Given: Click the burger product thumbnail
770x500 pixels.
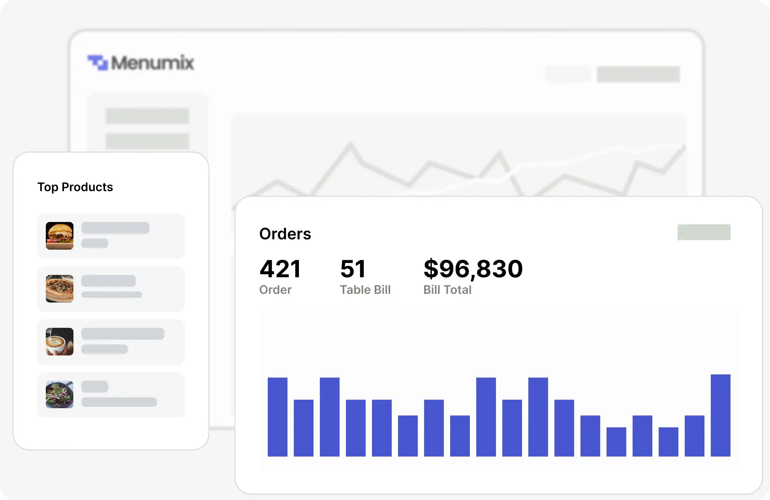Looking at the screenshot, I should click(60, 236).
